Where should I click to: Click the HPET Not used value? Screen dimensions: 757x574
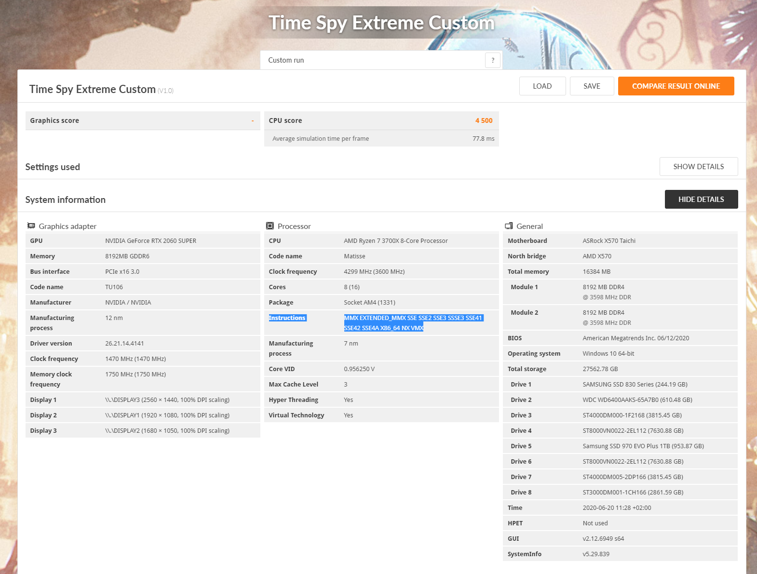click(x=595, y=523)
